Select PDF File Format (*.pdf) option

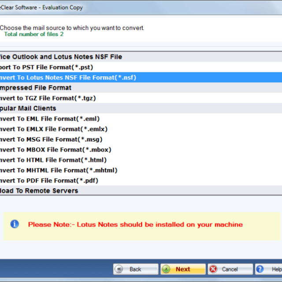click(x=141, y=181)
